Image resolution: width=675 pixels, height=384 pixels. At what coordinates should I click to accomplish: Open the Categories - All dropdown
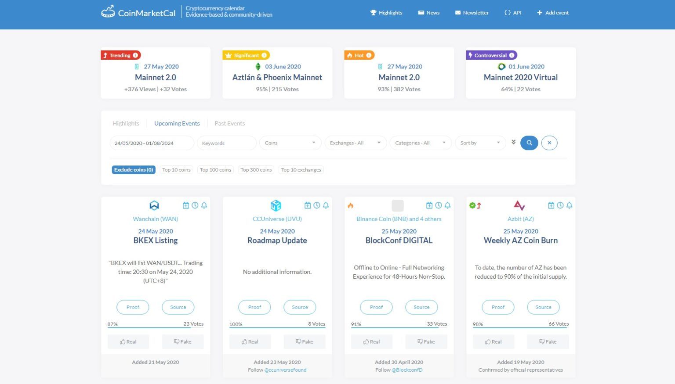tap(421, 143)
